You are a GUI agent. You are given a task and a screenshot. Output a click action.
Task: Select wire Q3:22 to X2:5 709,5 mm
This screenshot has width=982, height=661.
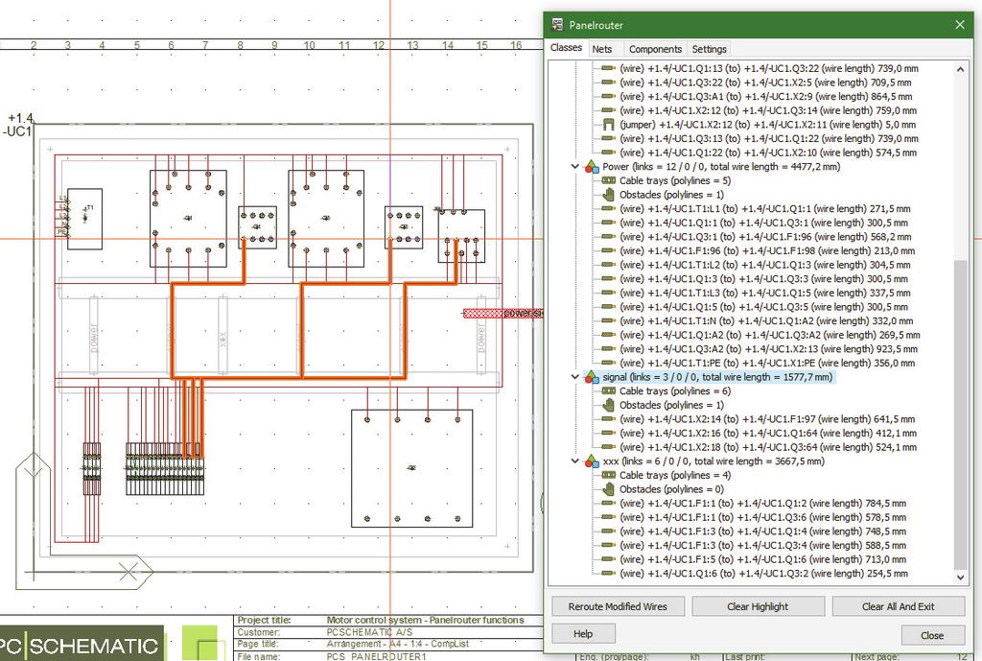(x=765, y=83)
